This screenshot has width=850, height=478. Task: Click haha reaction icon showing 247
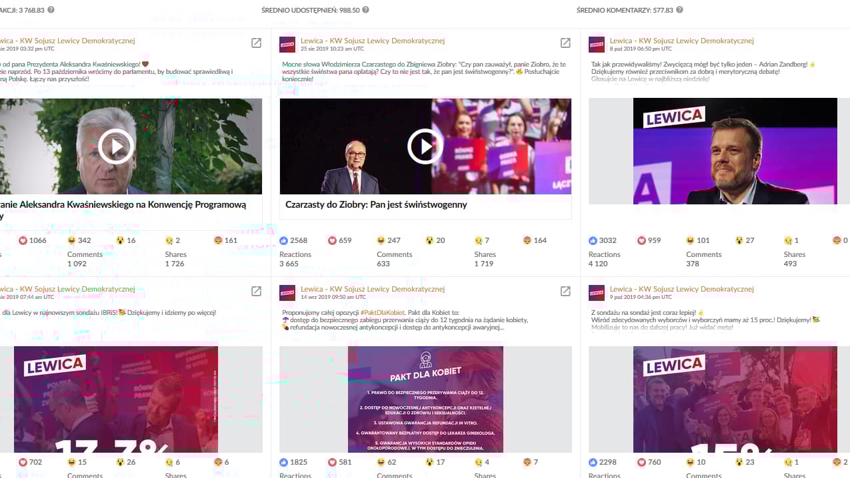click(x=381, y=240)
